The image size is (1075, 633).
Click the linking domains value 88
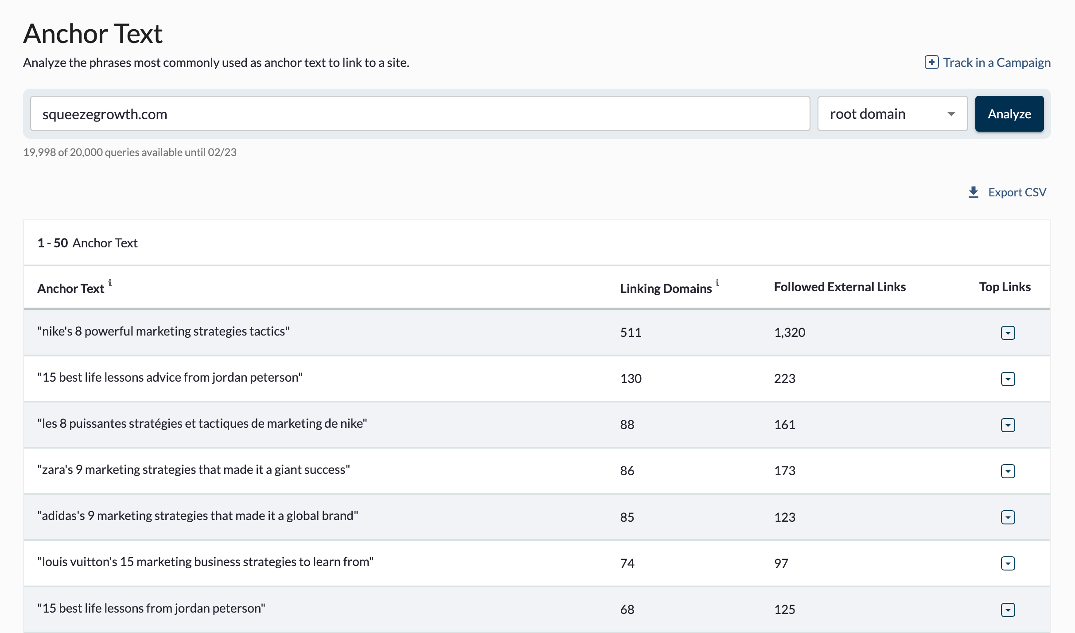627,425
